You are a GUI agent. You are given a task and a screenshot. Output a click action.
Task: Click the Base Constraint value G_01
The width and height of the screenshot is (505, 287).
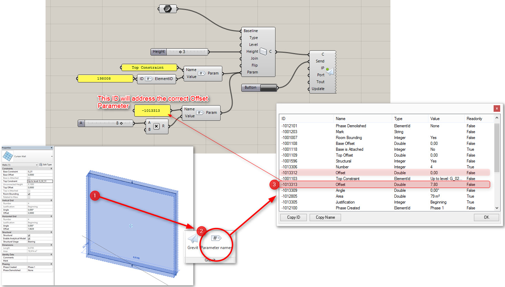pyautogui.click(x=40, y=171)
